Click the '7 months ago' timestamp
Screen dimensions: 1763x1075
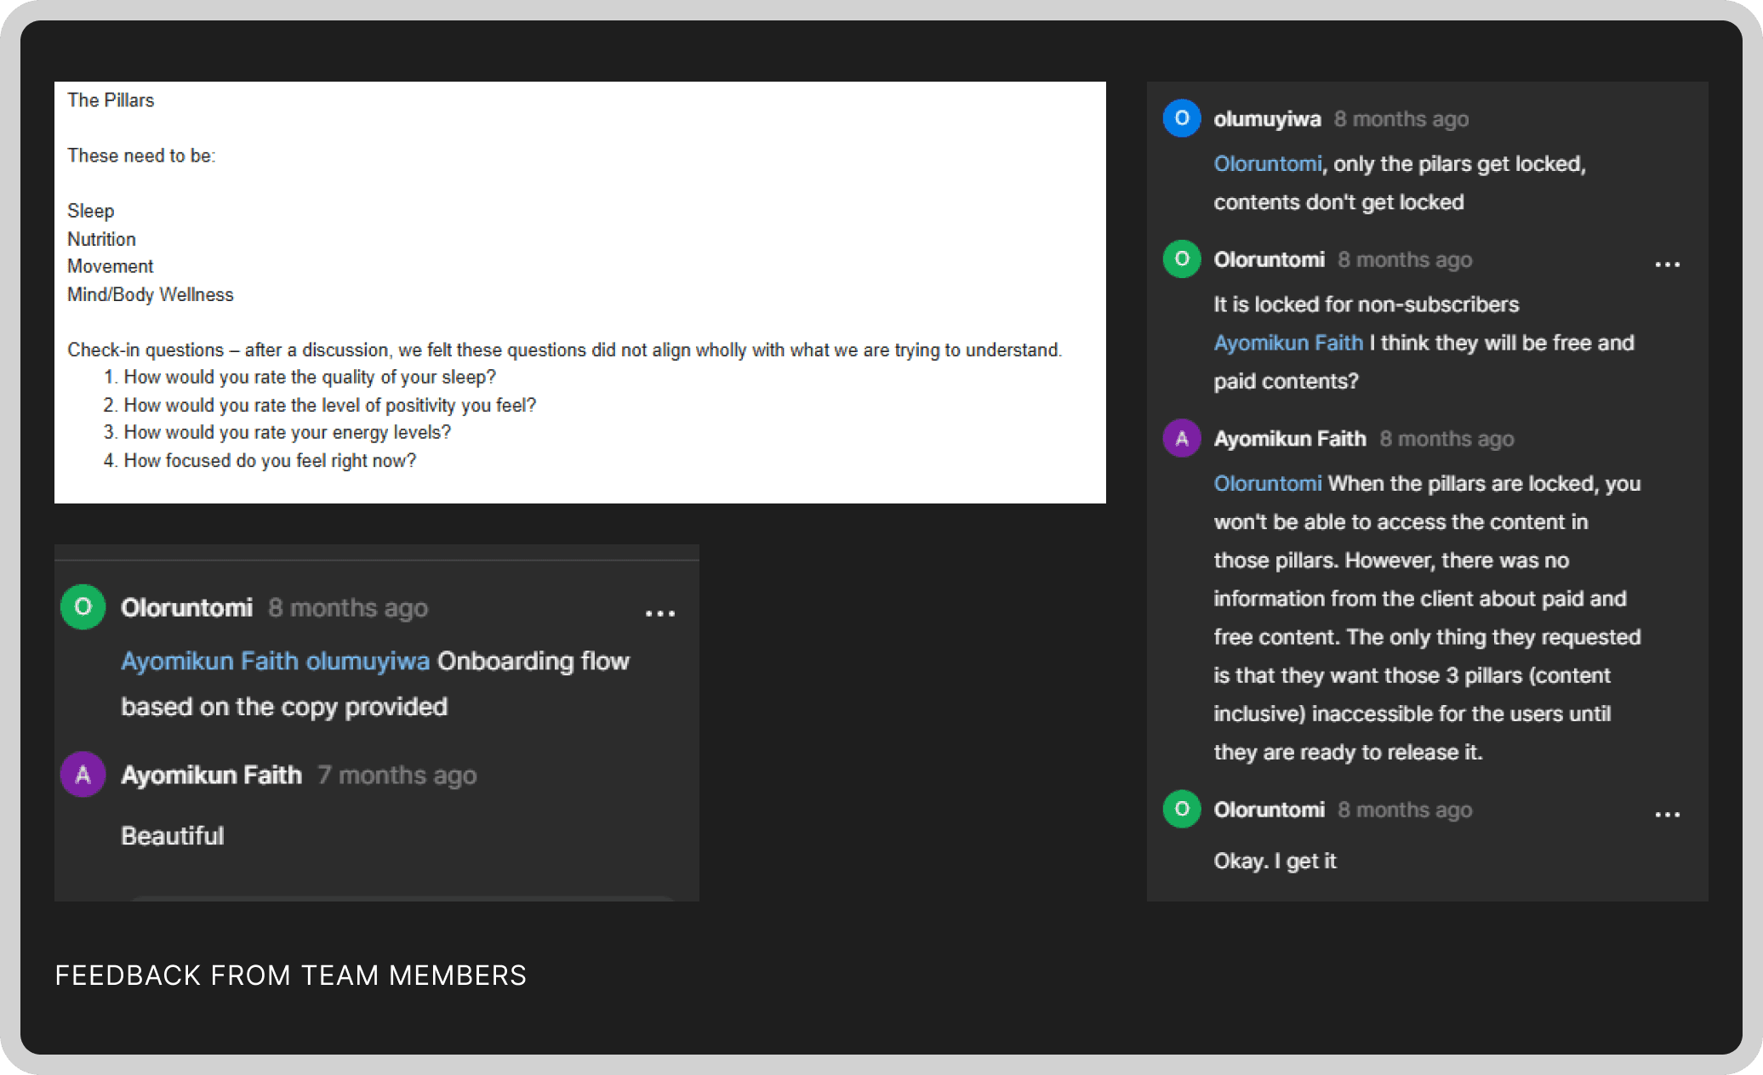coord(397,776)
